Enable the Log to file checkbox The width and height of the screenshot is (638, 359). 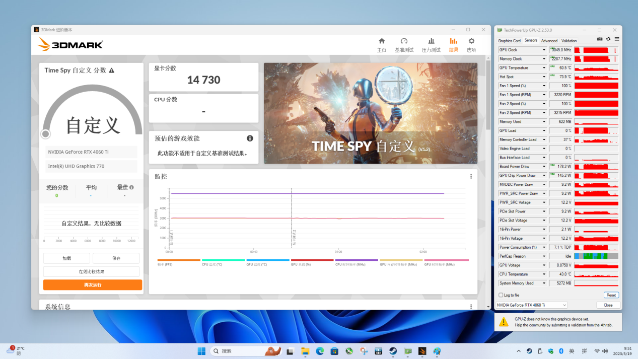501,295
